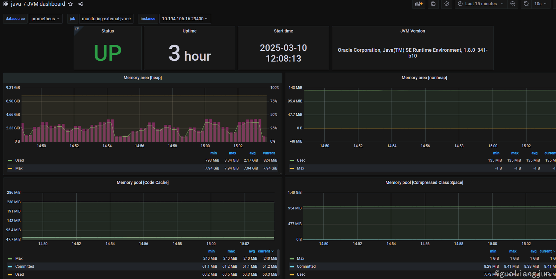
Task: Save the dashboard with disk icon
Action: (433, 4)
